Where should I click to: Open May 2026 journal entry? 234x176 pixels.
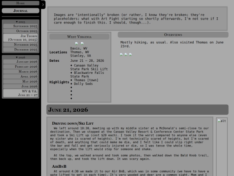point(21,81)
